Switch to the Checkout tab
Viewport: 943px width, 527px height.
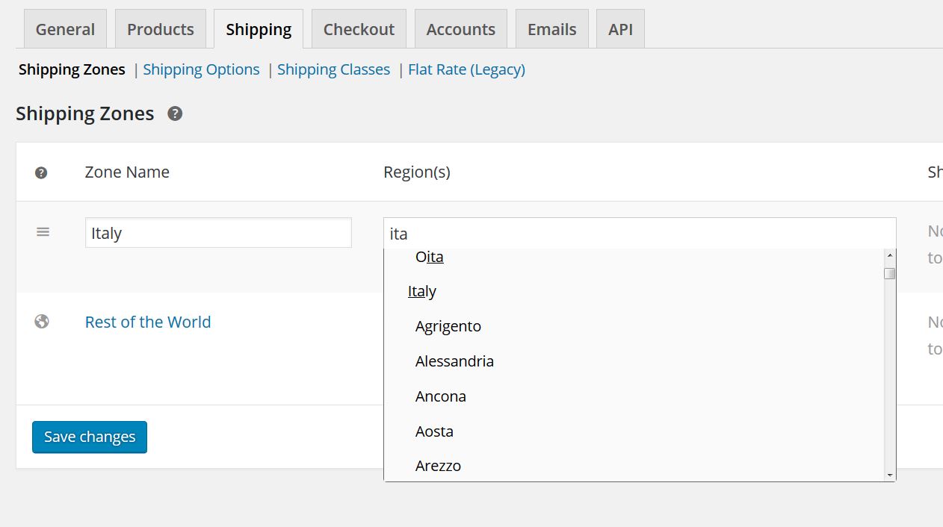pos(359,29)
